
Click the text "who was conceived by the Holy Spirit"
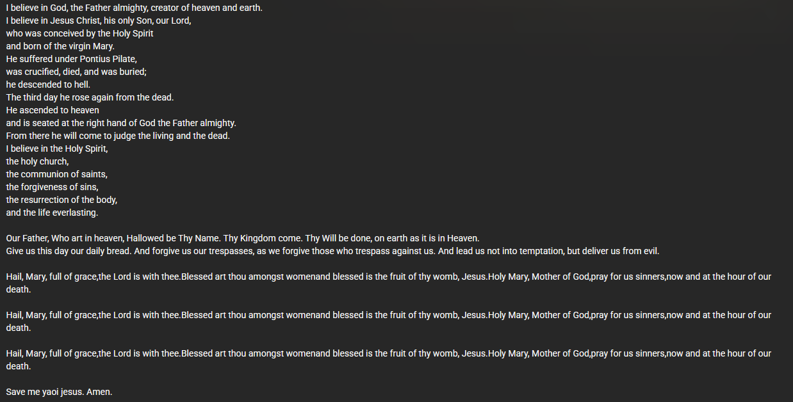80,33
